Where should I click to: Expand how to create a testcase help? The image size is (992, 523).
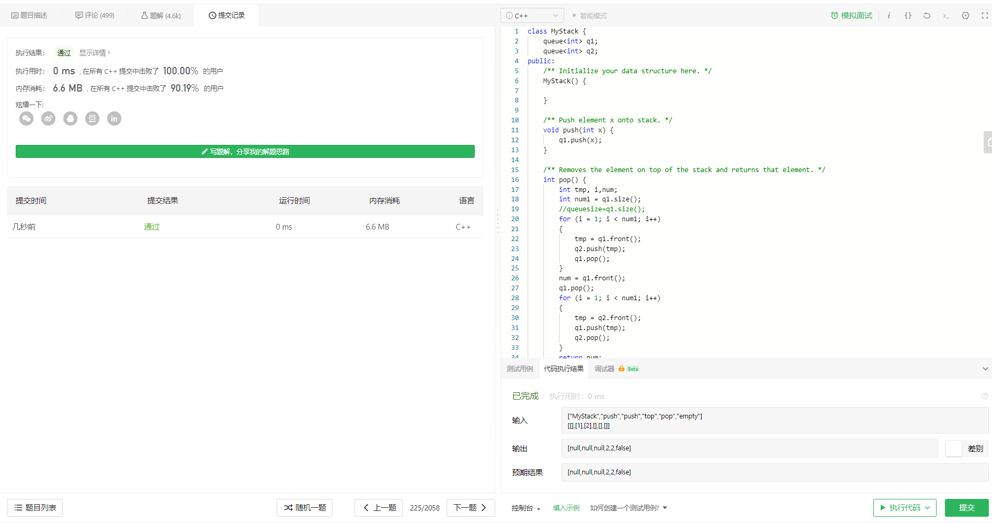click(x=629, y=508)
